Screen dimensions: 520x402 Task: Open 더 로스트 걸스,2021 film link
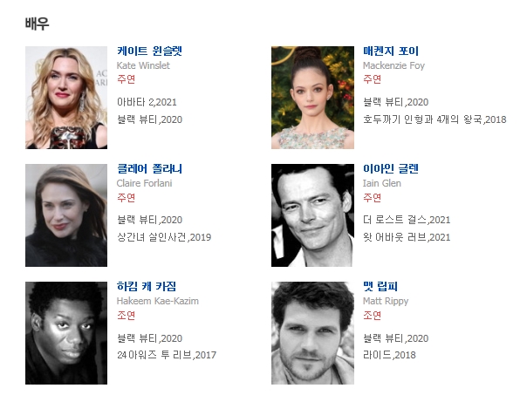(x=407, y=220)
